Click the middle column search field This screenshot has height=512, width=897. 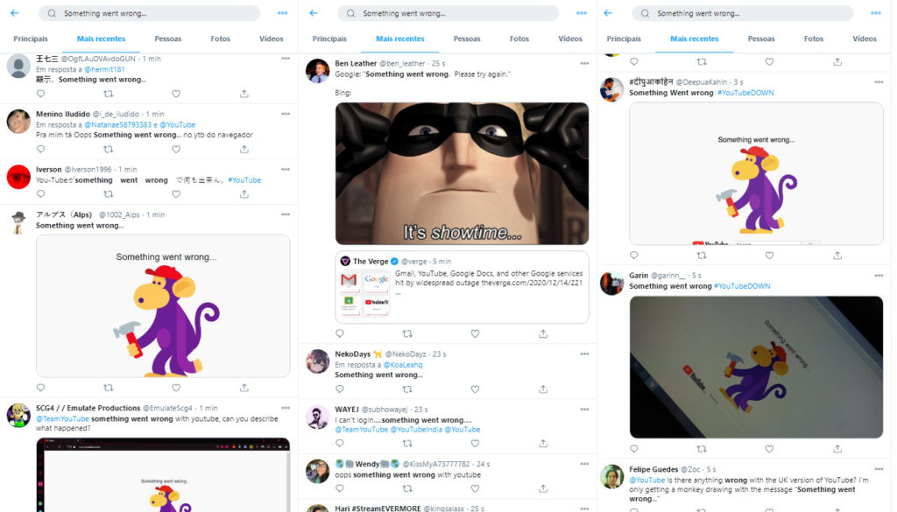point(448,13)
